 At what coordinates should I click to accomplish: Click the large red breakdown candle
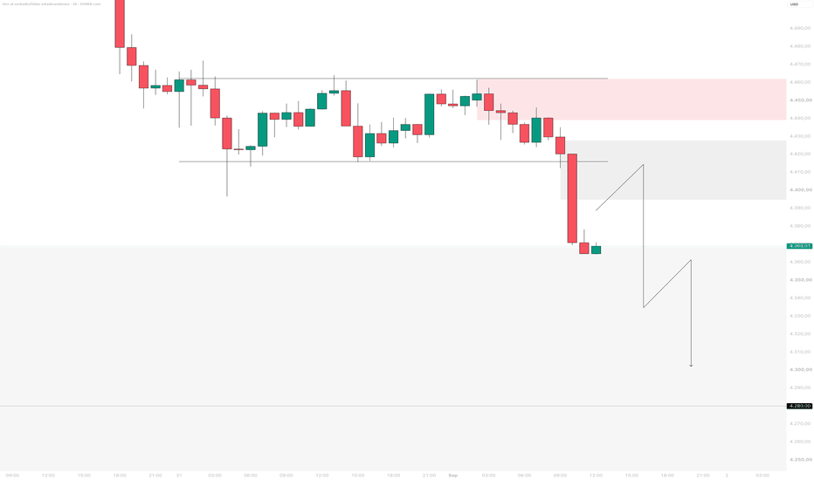pos(572,198)
